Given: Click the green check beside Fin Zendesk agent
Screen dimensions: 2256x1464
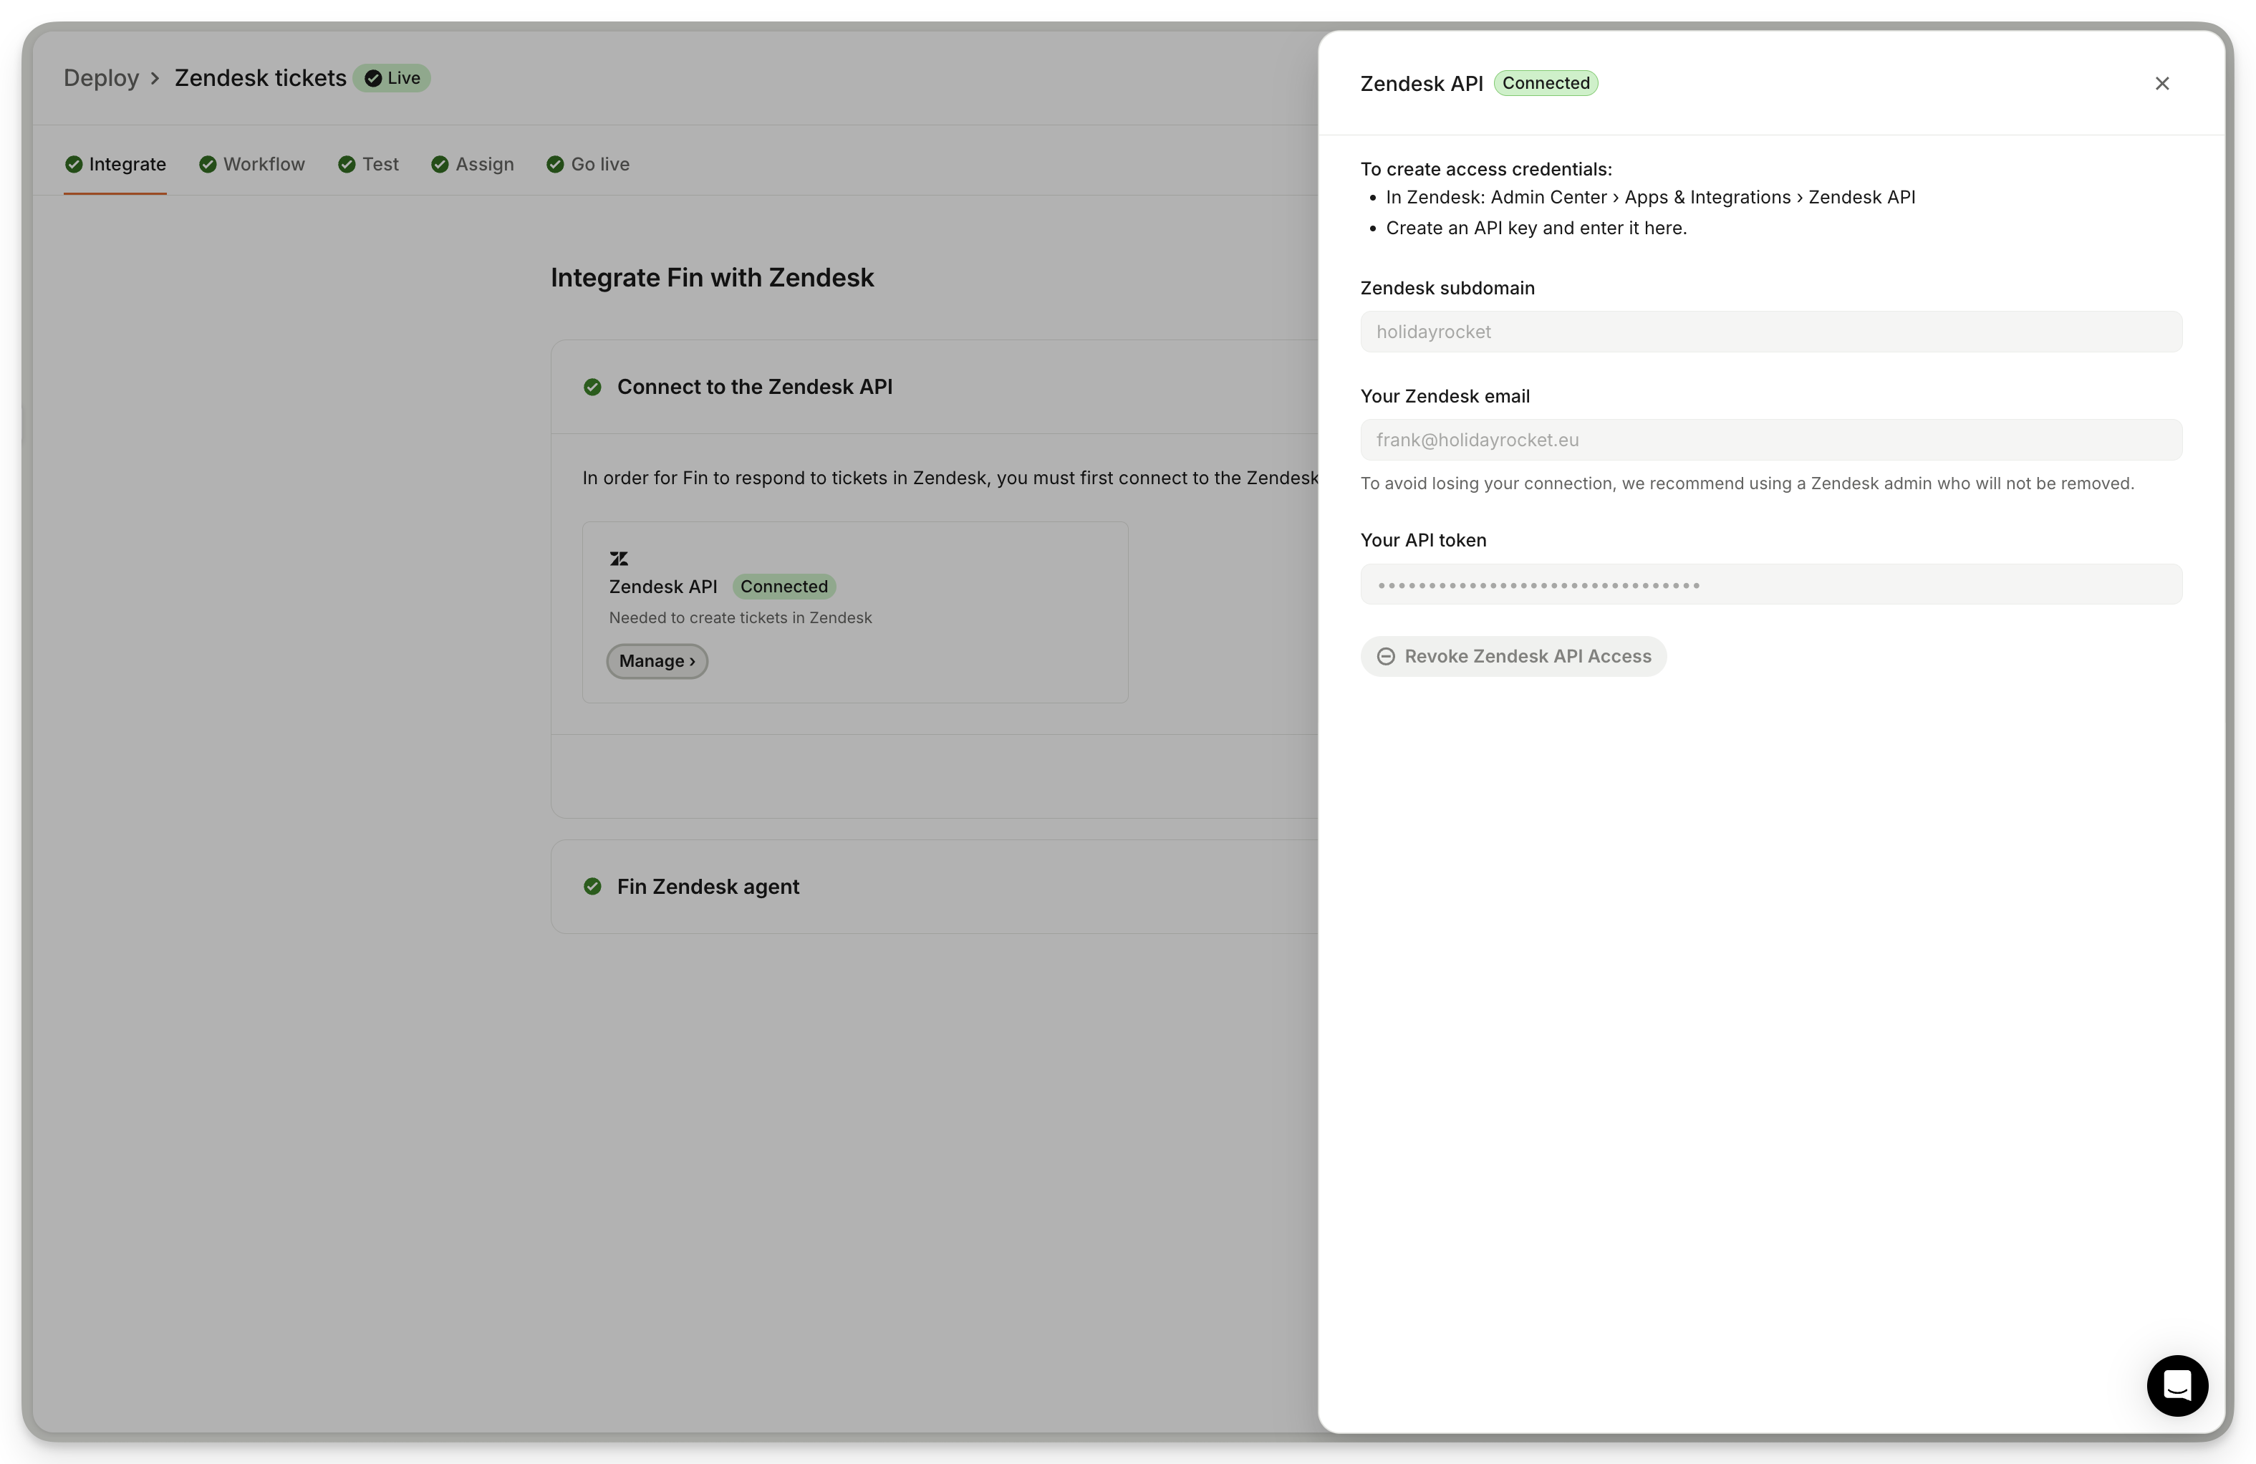Looking at the screenshot, I should click(592, 887).
